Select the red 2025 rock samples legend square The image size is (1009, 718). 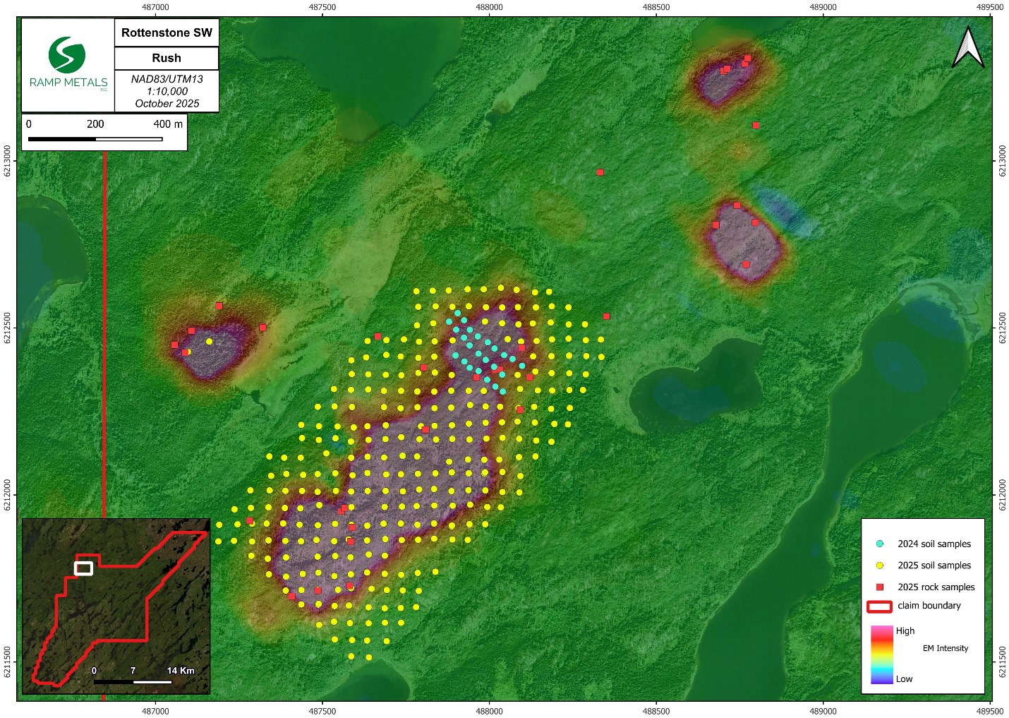click(x=879, y=587)
